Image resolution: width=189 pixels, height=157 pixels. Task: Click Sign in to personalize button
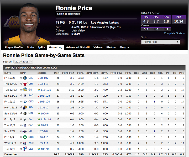click(69, 14)
